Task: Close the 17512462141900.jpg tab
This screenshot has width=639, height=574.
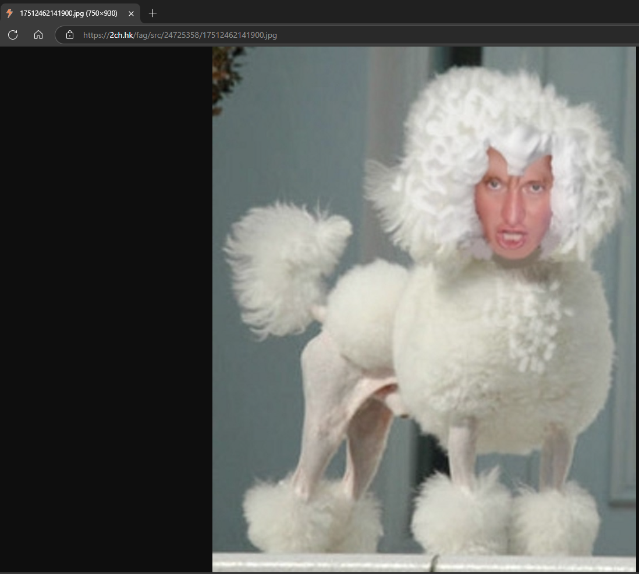Action: (x=131, y=13)
